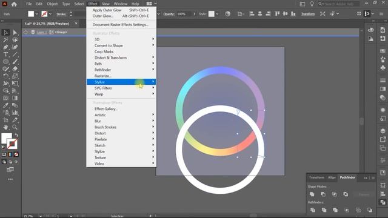Select the Type tool

coord(5,54)
